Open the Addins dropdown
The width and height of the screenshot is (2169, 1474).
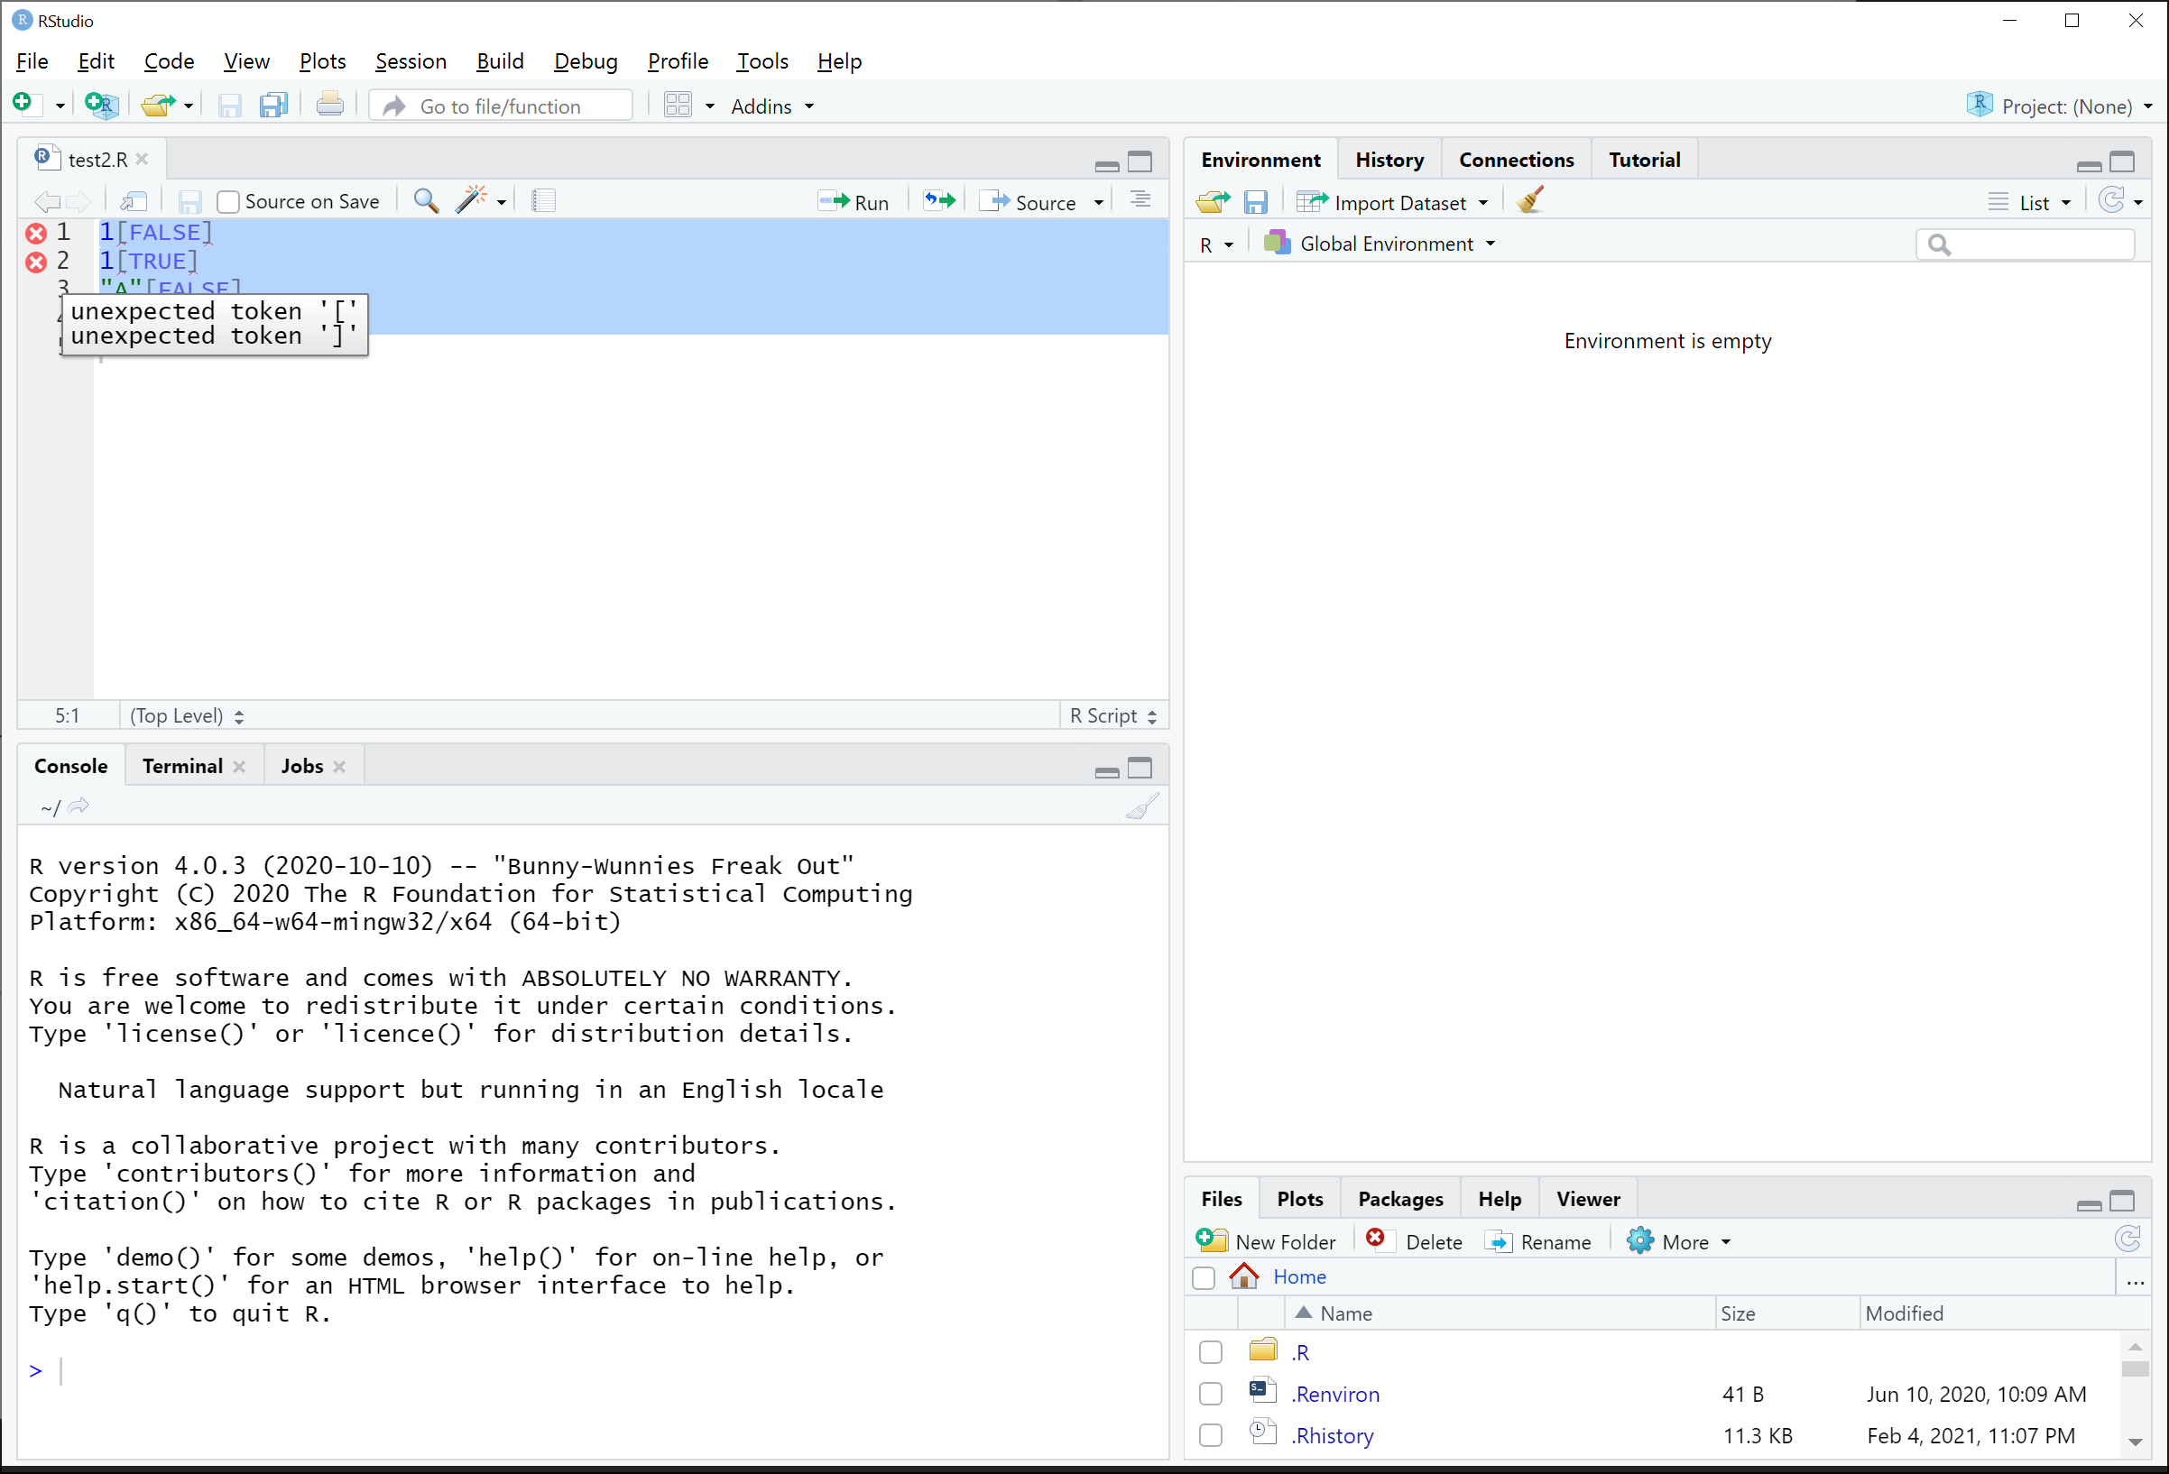tap(771, 106)
